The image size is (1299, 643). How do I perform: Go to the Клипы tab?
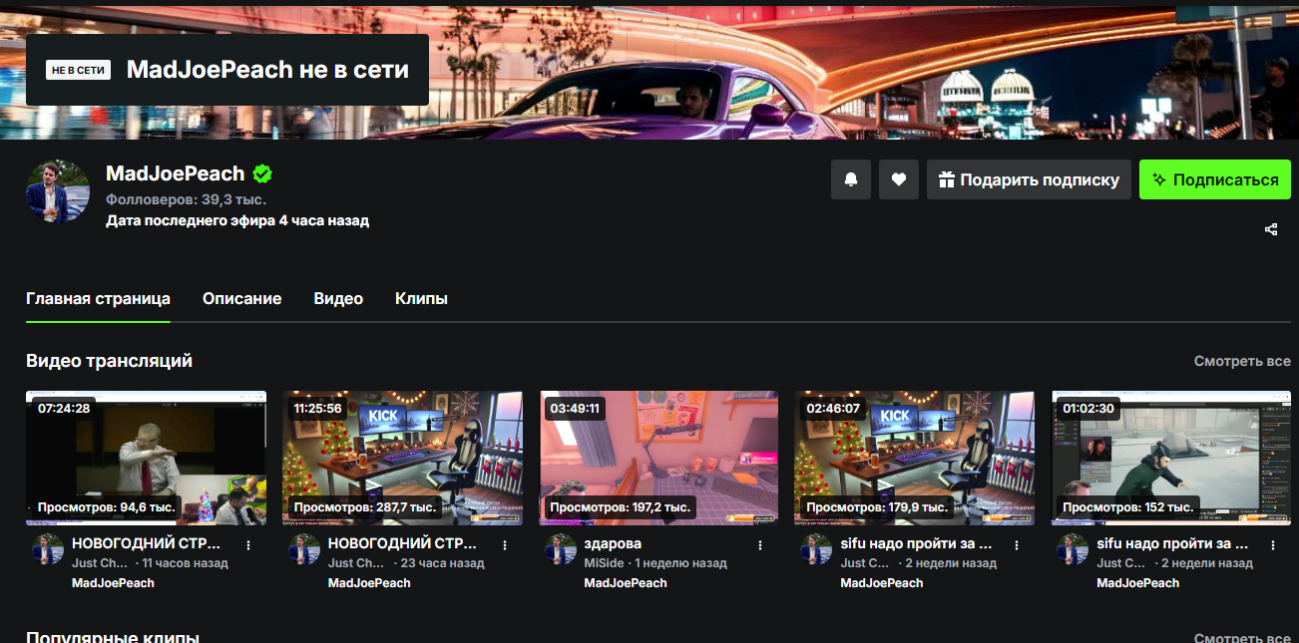point(421,299)
